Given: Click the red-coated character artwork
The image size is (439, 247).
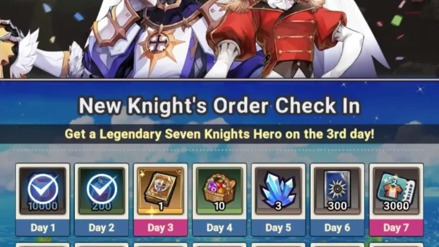Looking at the screenshot, I should point(280,38).
